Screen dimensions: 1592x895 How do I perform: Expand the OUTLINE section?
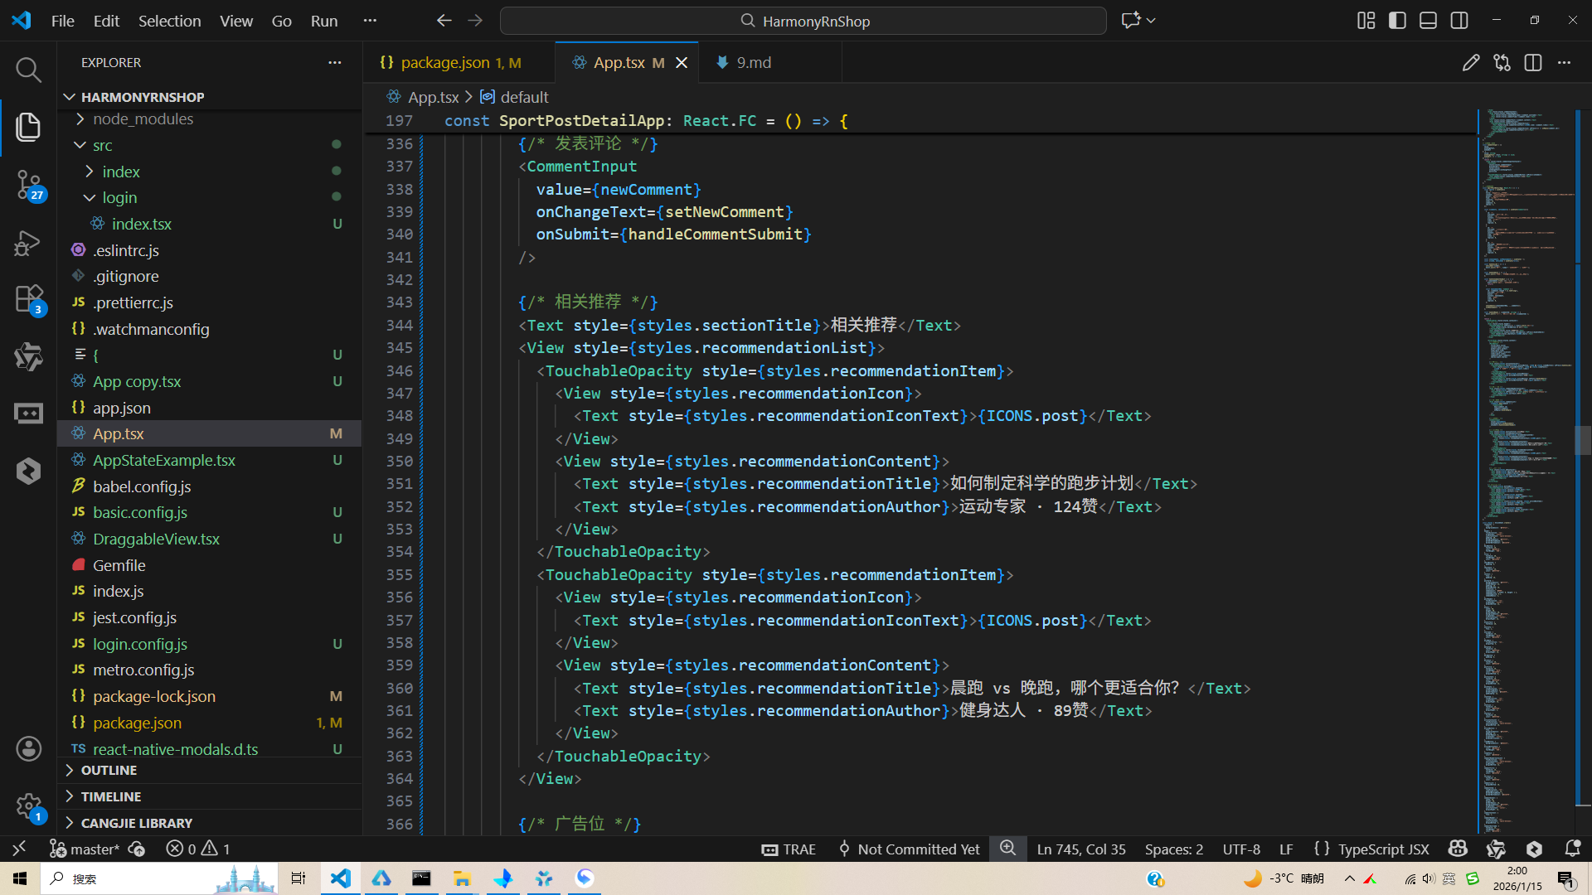(x=109, y=770)
